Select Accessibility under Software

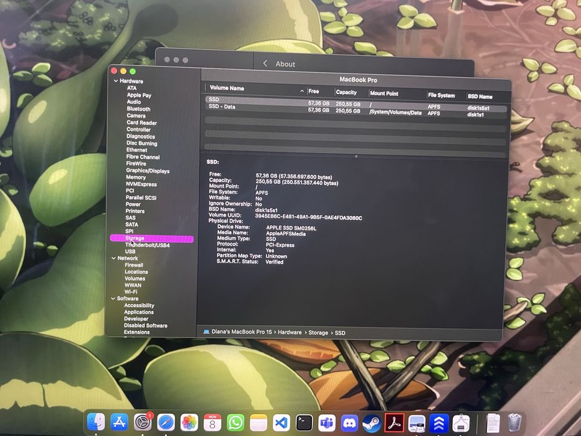click(x=139, y=305)
